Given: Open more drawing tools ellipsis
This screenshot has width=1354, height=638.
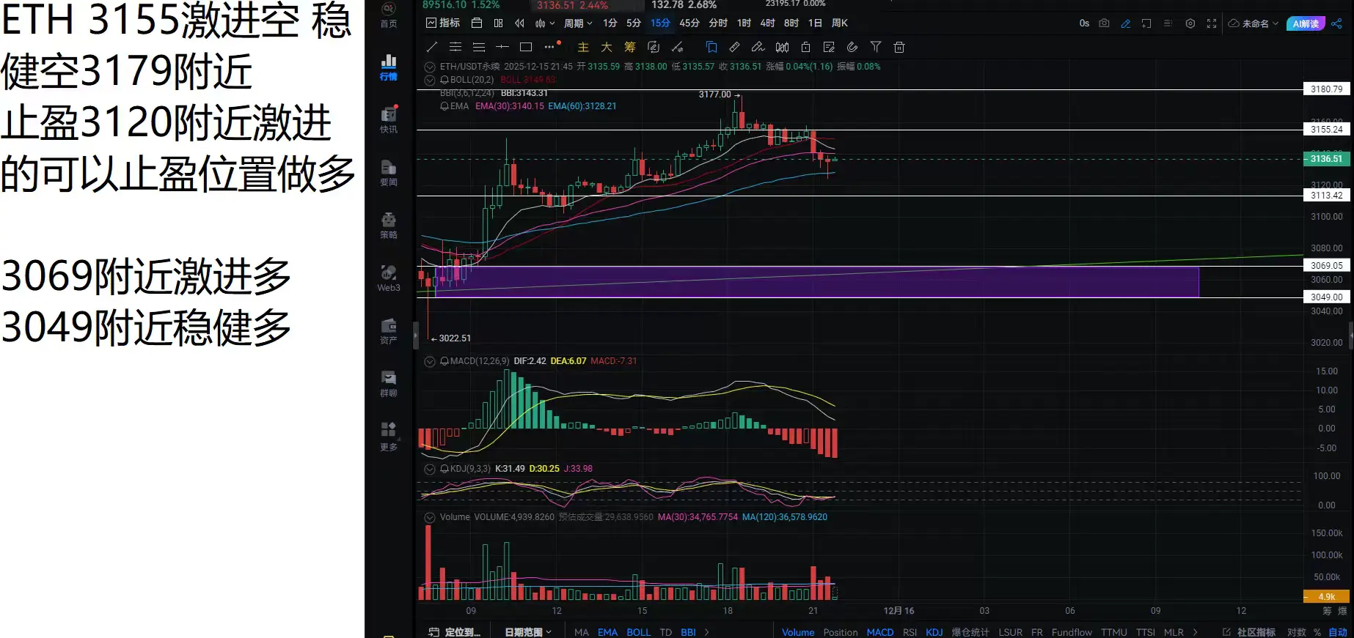Looking at the screenshot, I should (x=550, y=47).
